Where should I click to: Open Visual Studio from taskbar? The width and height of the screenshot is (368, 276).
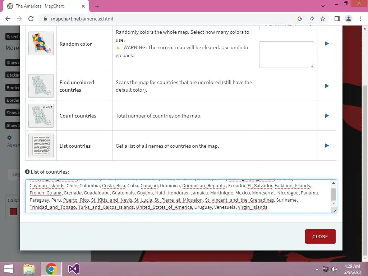[x=73, y=269]
